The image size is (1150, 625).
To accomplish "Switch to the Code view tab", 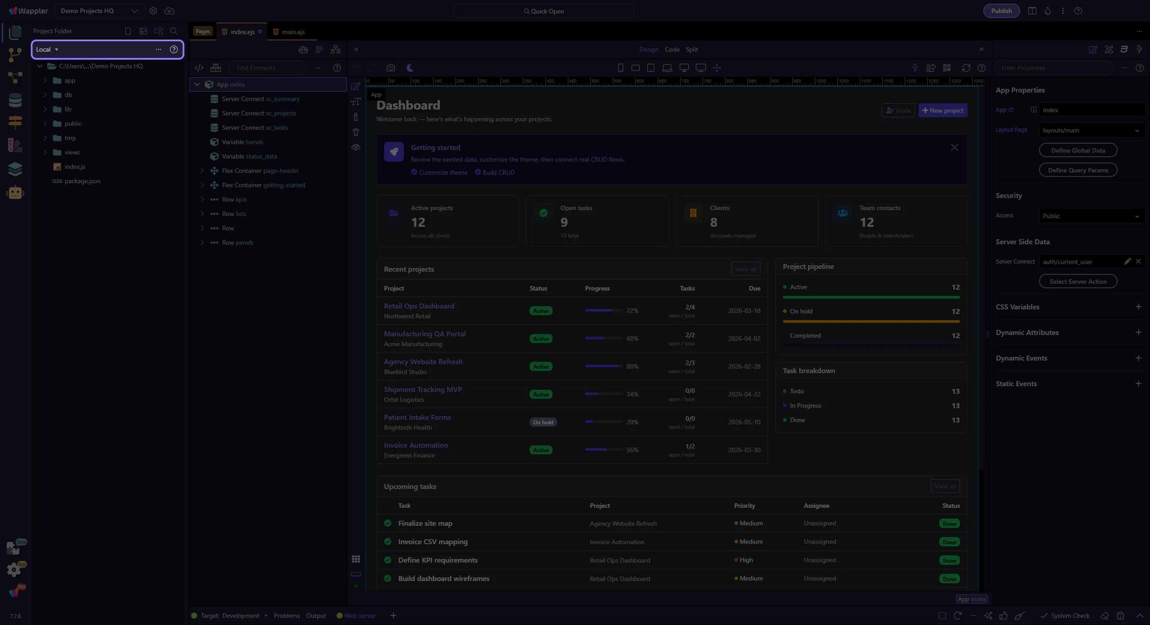I will point(672,49).
